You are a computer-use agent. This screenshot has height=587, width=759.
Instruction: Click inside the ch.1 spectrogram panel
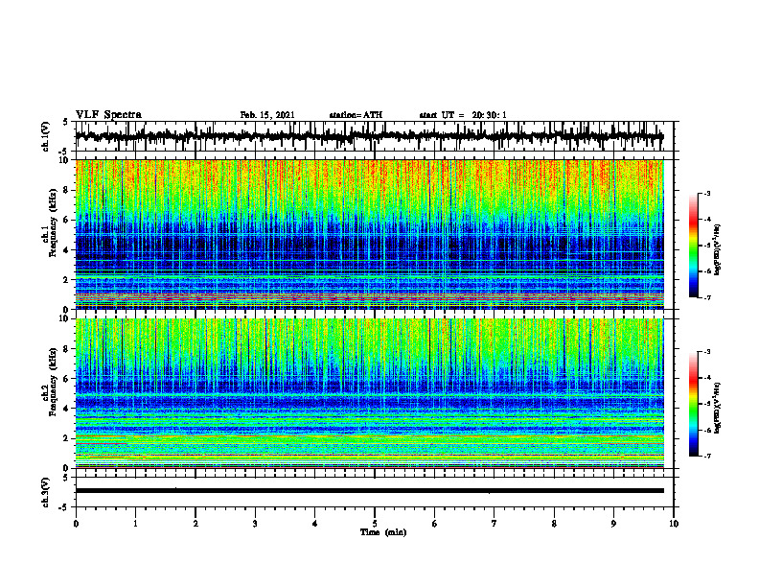(x=369, y=234)
